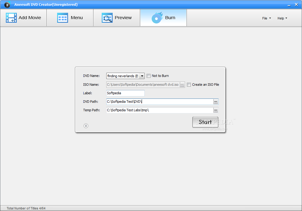The image size is (302, 211).
Task: Click the ISO Name path field
Action: pos(143,85)
